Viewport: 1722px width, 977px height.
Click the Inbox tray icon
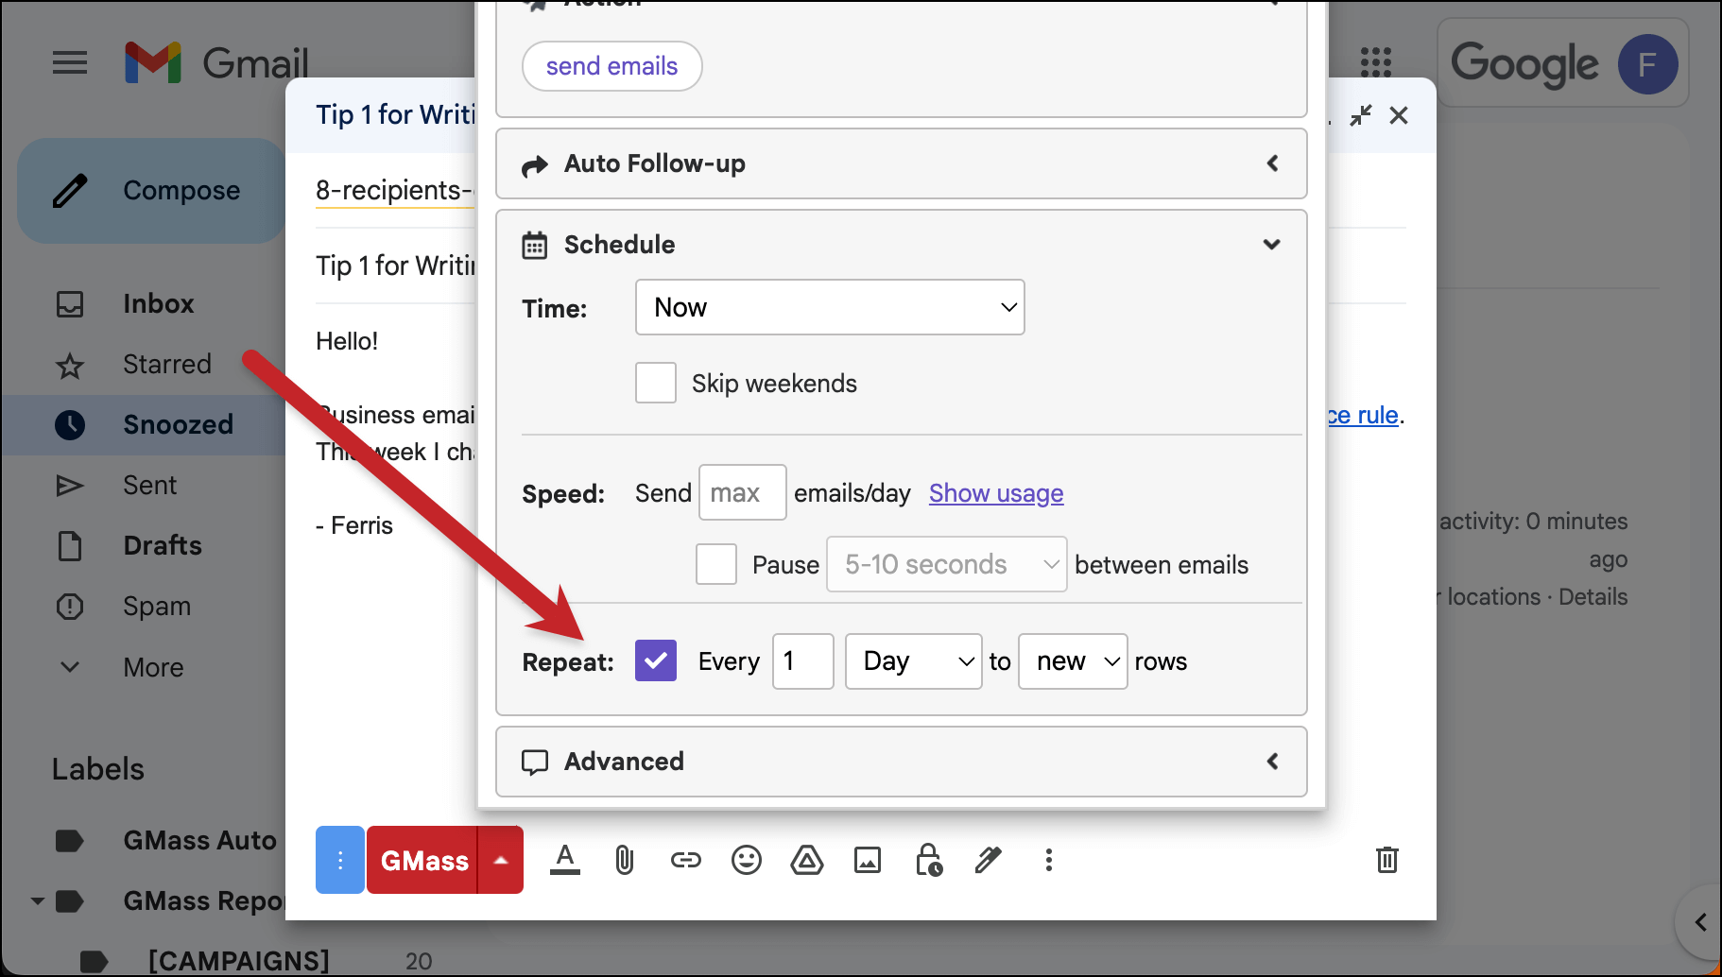click(x=70, y=304)
